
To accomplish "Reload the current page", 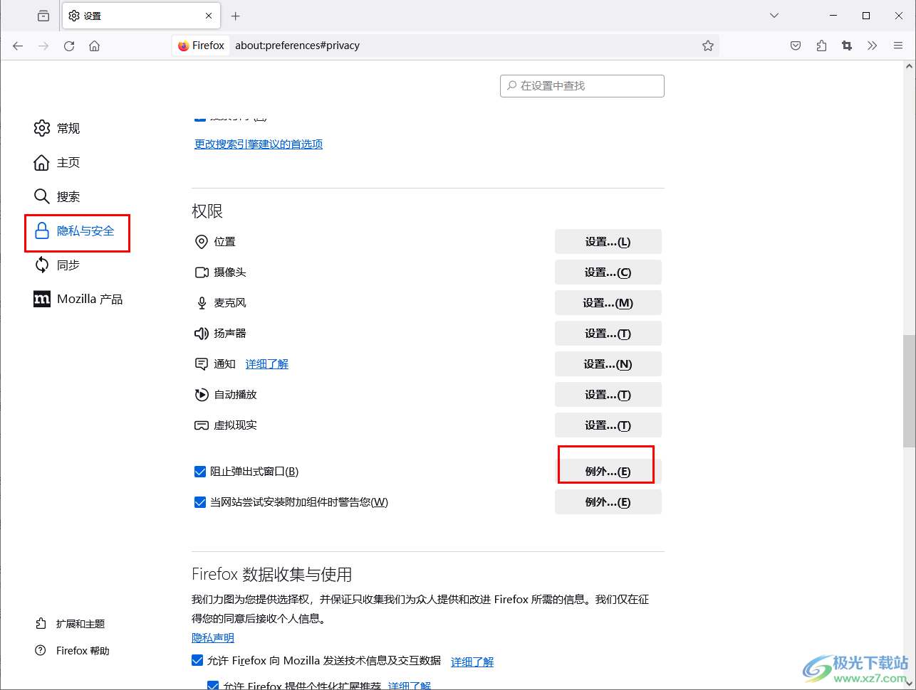I will tap(69, 46).
